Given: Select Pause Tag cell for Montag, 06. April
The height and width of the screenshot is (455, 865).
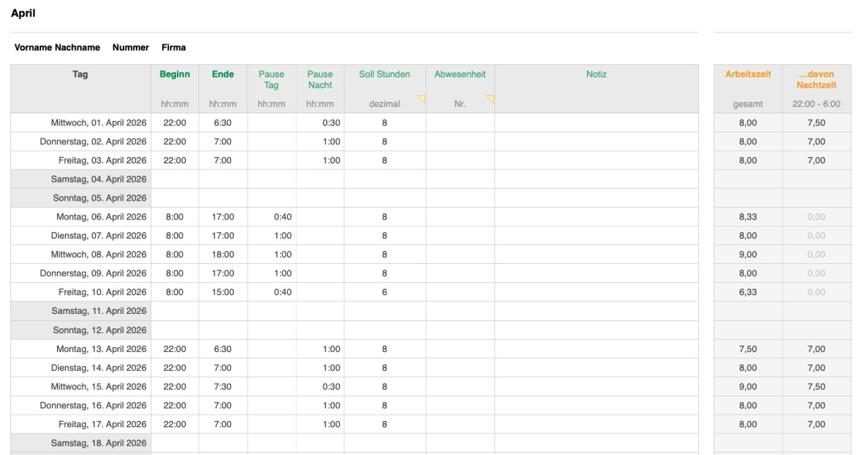Looking at the screenshot, I should coord(271,217).
